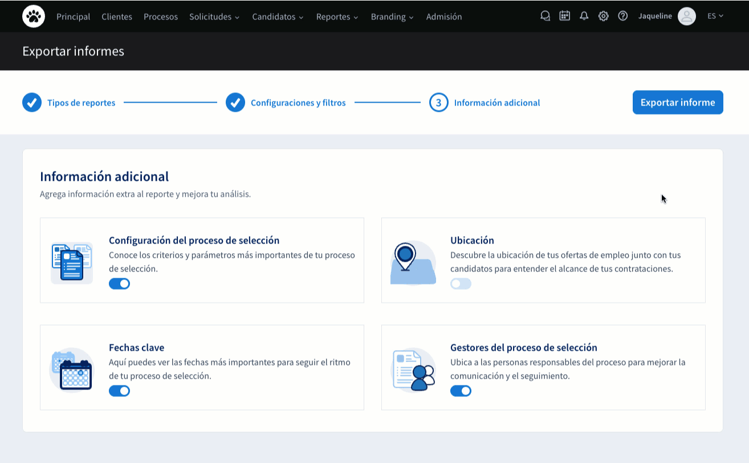The height and width of the screenshot is (463, 749).
Task: Click the paw logo in the navbar
Action: (x=34, y=16)
